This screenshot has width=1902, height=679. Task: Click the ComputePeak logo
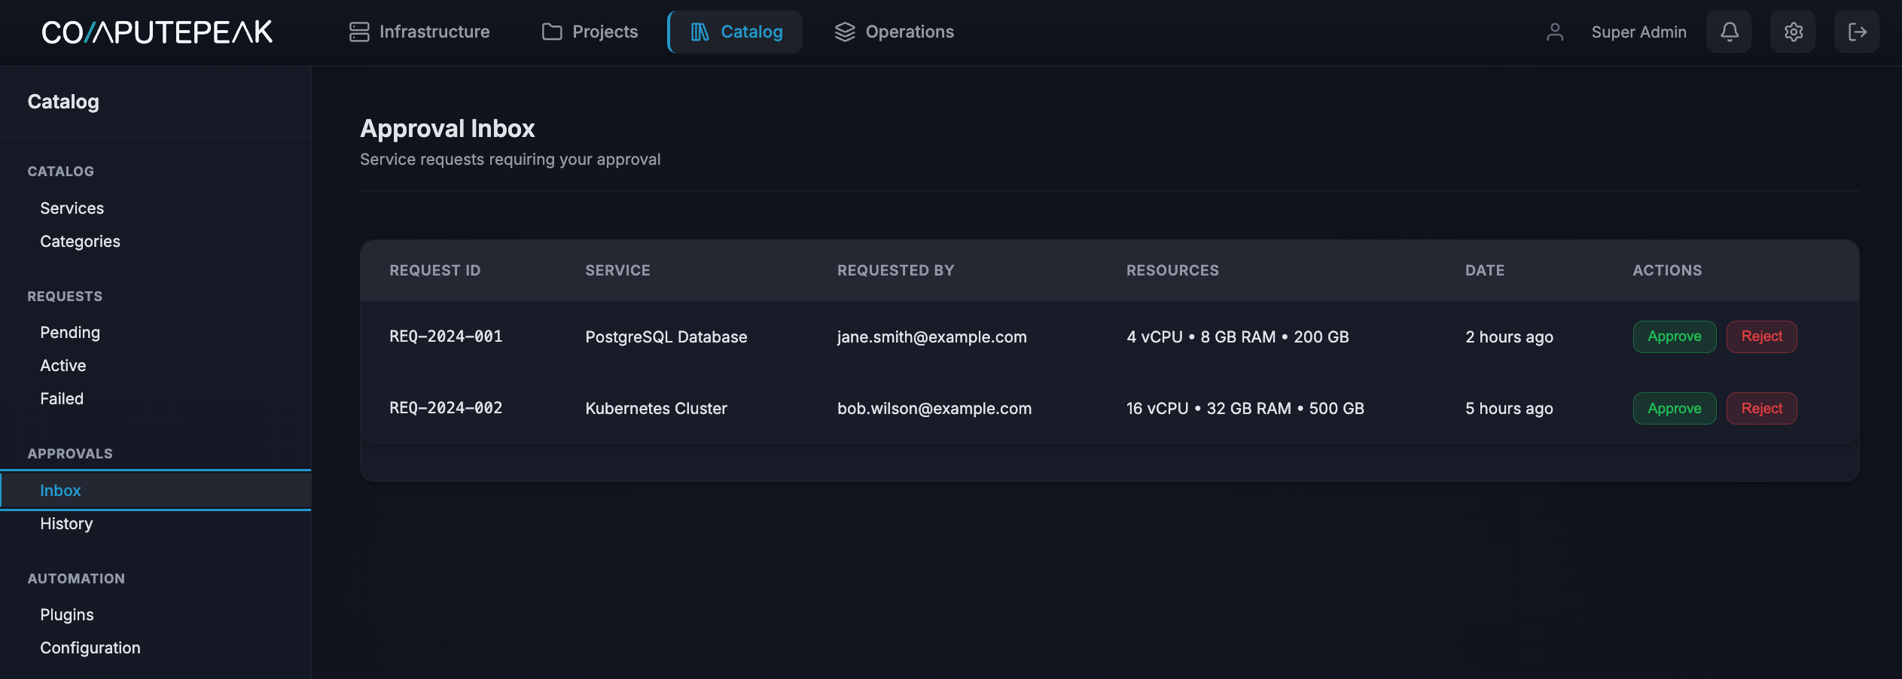pos(157,32)
